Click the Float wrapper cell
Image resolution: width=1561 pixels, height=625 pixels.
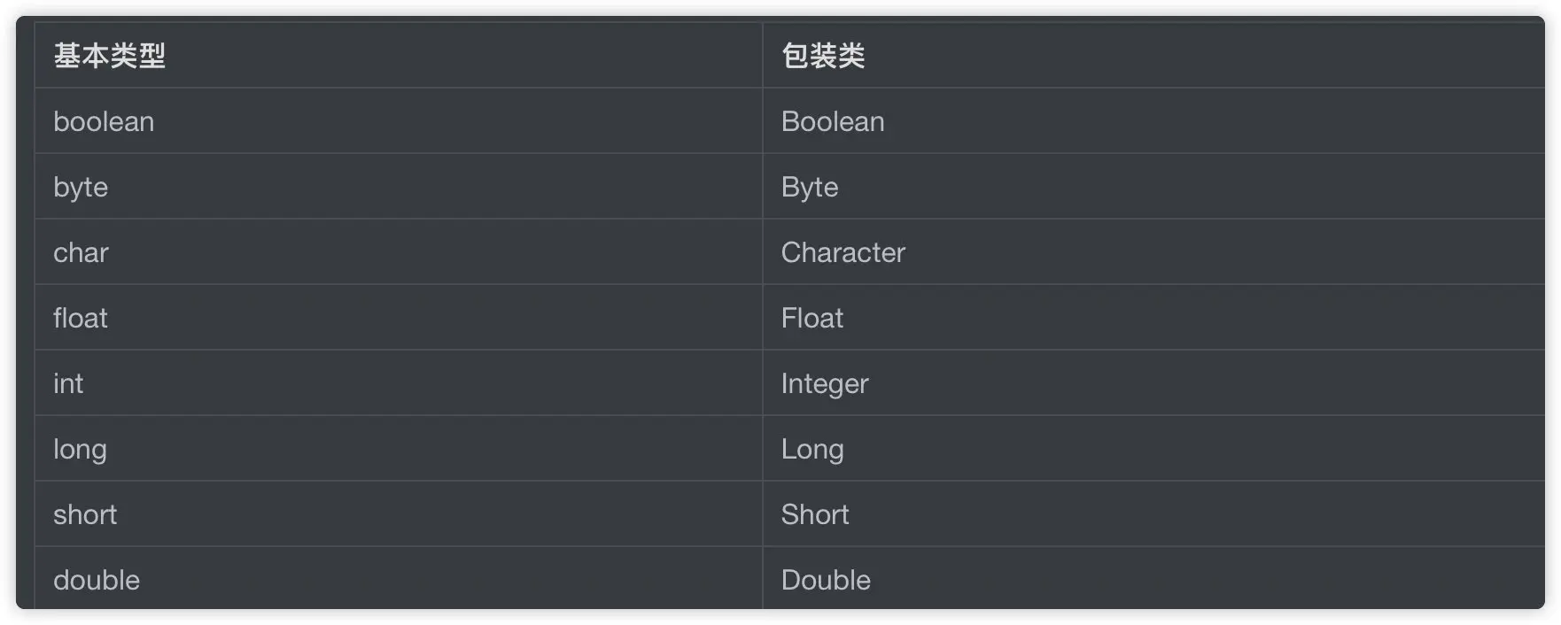[812, 318]
